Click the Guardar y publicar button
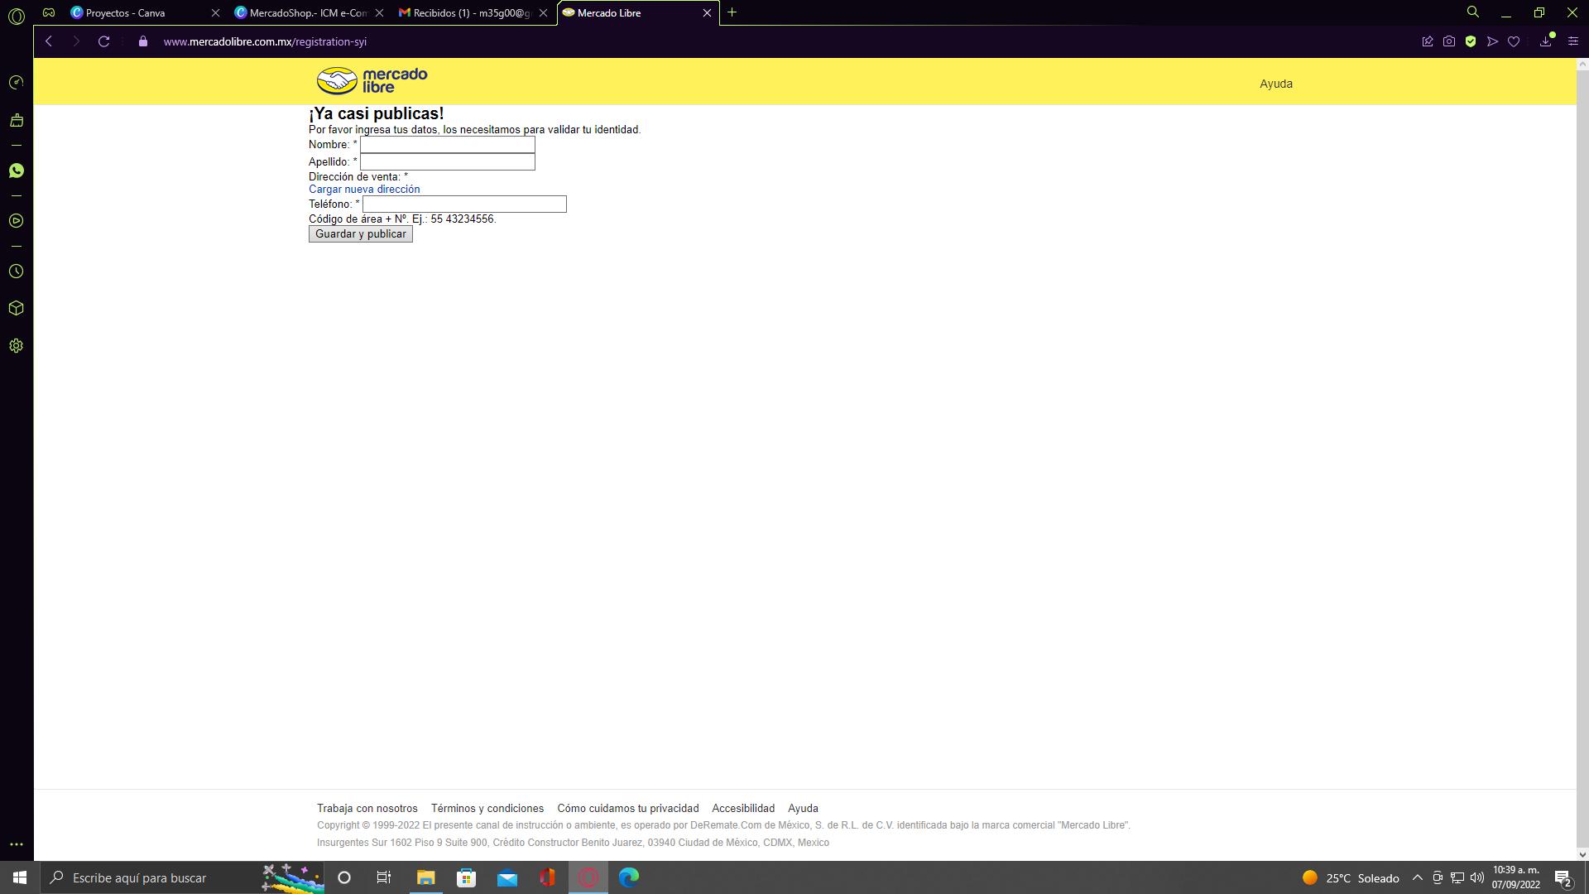The image size is (1589, 894). click(360, 234)
